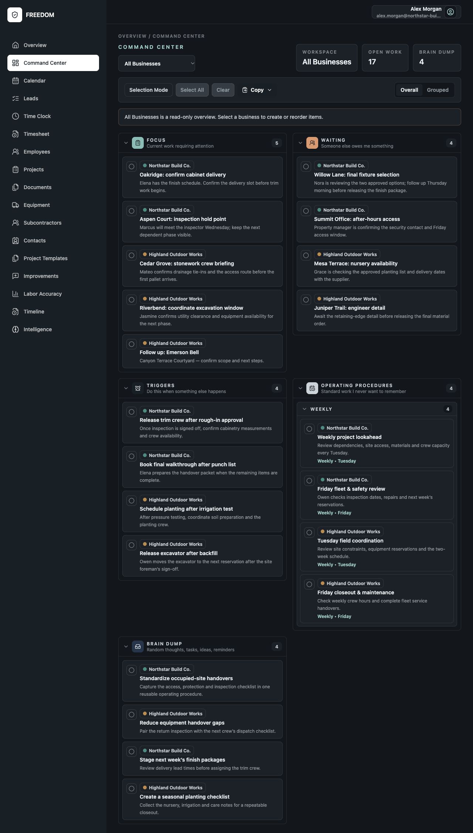Open the Juniper Trail: engineer detail card
The image size is (473, 833).
(x=377, y=310)
